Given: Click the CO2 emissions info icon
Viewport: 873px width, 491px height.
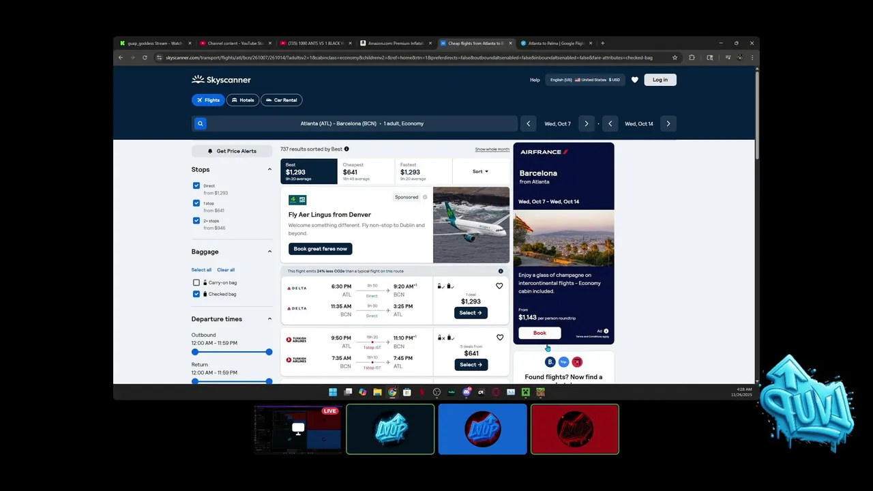Looking at the screenshot, I should (x=501, y=271).
